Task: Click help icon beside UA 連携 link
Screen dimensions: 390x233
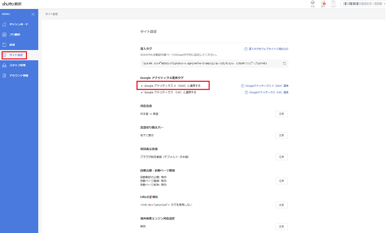Action: click(246, 92)
